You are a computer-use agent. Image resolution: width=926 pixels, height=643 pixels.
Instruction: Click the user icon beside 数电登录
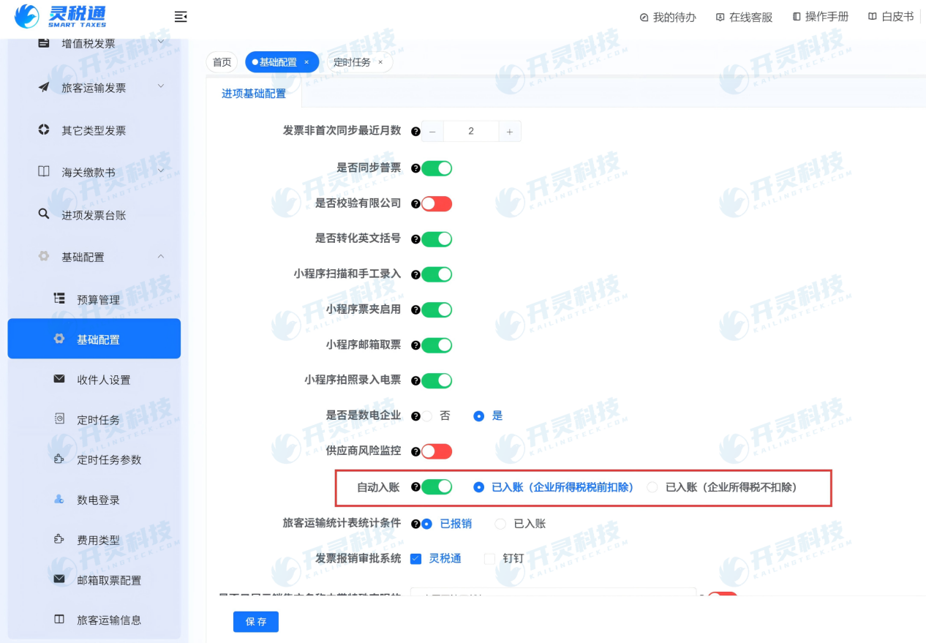pyautogui.click(x=59, y=499)
